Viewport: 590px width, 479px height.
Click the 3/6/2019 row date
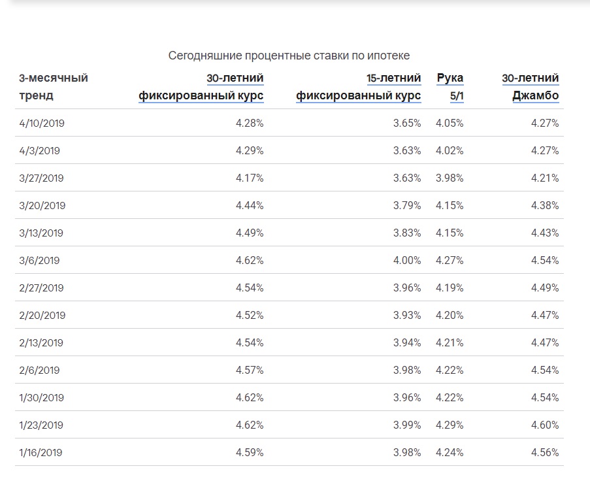[40, 260]
